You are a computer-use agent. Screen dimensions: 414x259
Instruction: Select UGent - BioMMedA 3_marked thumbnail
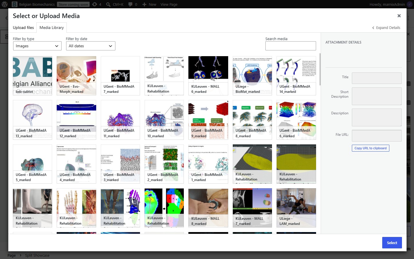point(120,164)
